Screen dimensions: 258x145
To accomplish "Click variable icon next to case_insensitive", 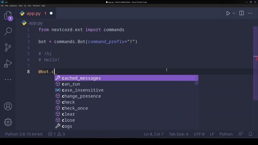I will click(58, 90).
